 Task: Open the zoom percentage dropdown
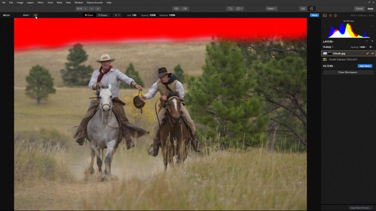tap(81, 8)
